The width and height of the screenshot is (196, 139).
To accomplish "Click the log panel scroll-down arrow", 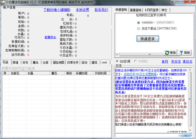I will pos(190,130).
